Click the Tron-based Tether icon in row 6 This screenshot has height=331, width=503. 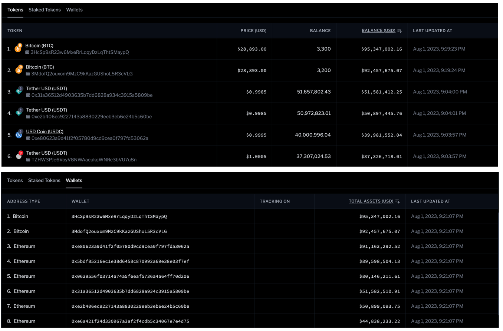point(19,156)
